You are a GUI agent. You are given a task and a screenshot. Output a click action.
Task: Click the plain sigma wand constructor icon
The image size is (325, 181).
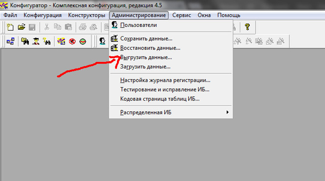(249, 41)
